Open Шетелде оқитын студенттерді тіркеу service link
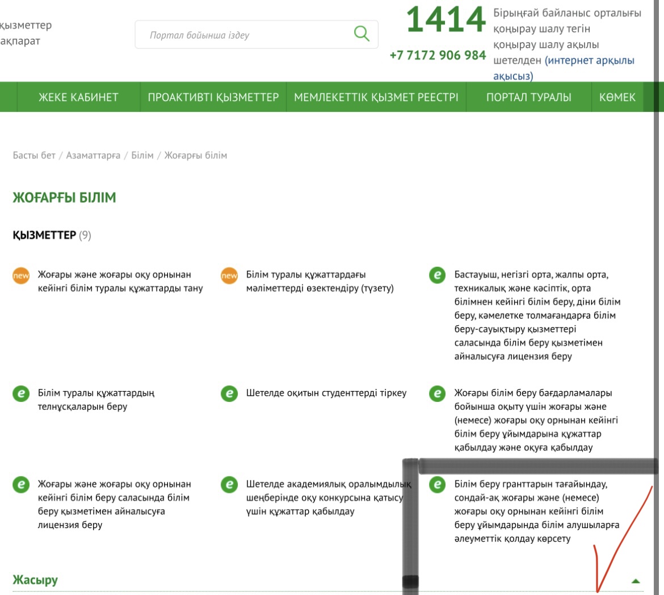This screenshot has width=664, height=595. point(326,393)
